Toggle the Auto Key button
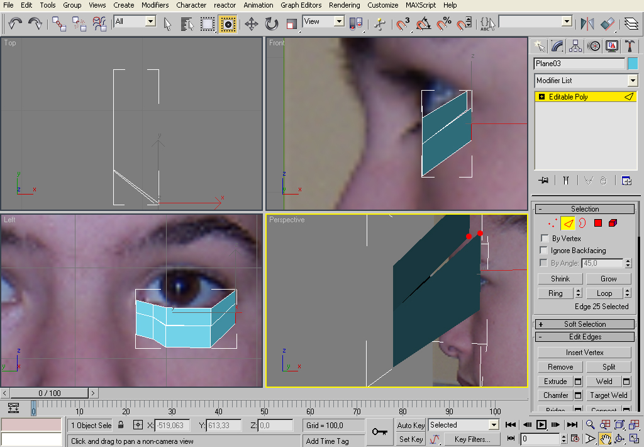644x447 pixels. (x=411, y=425)
